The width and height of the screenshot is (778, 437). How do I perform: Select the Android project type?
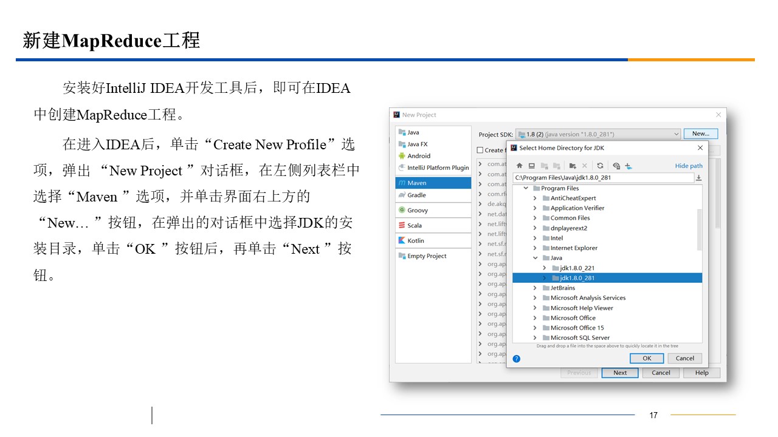click(418, 156)
